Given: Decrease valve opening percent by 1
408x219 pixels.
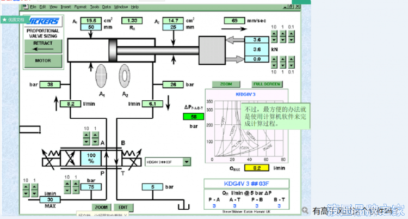Looking at the screenshot, I should (95, 143).
